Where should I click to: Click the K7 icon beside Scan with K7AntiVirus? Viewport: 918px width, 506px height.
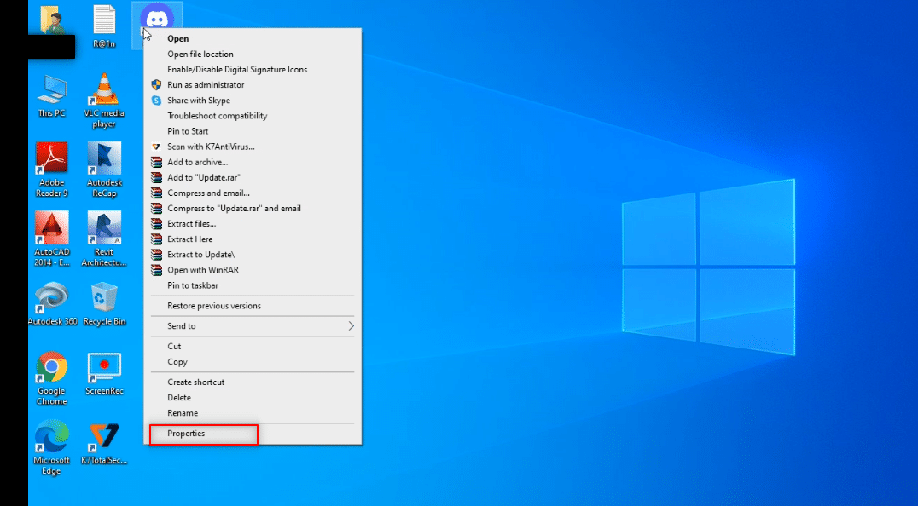156,147
